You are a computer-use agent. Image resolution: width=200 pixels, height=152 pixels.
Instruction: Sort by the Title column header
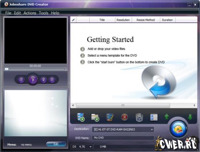tap(102, 20)
